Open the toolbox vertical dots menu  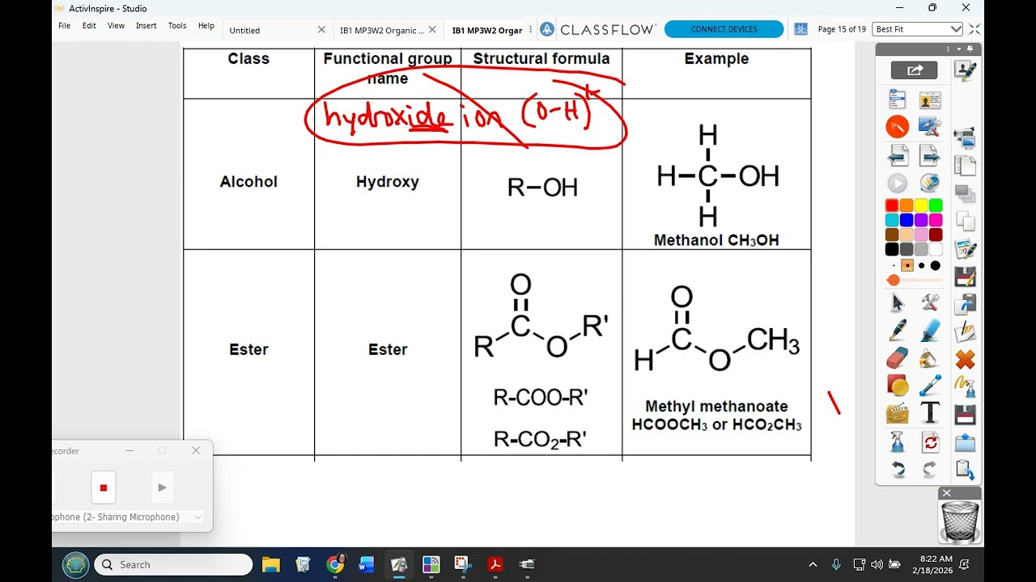coord(948,49)
